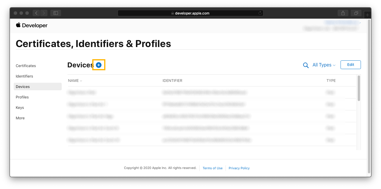Reload the page from address bar

(x=260, y=13)
